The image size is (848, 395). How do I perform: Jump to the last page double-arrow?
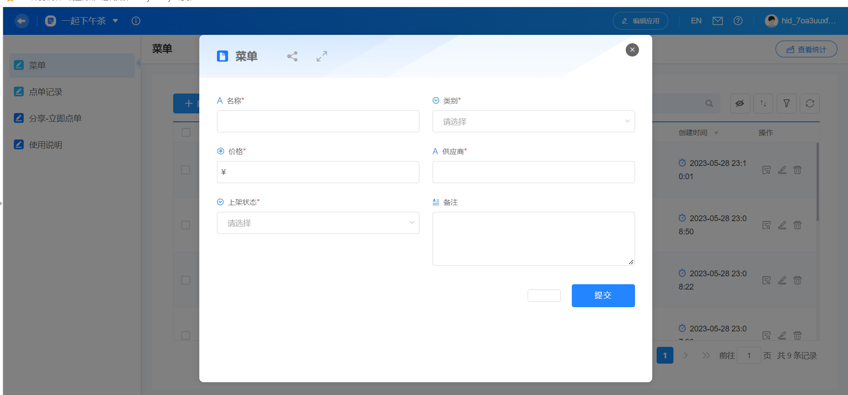coord(706,355)
